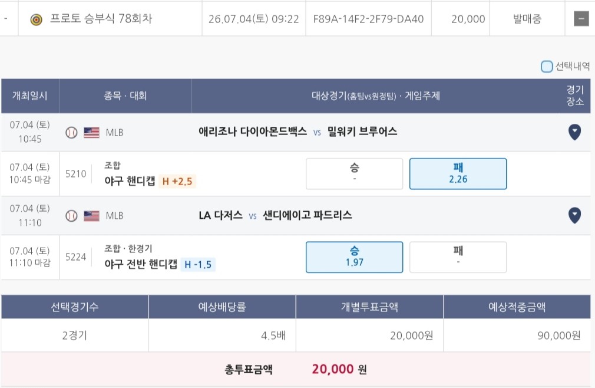The height and width of the screenshot is (388, 595).
Task: Click the 개최일시 column header
Action: click(x=30, y=96)
